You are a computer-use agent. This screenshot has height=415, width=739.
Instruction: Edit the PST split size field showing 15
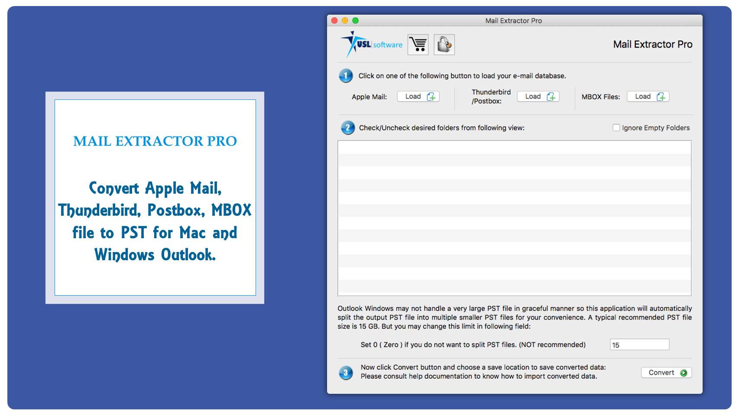639,345
